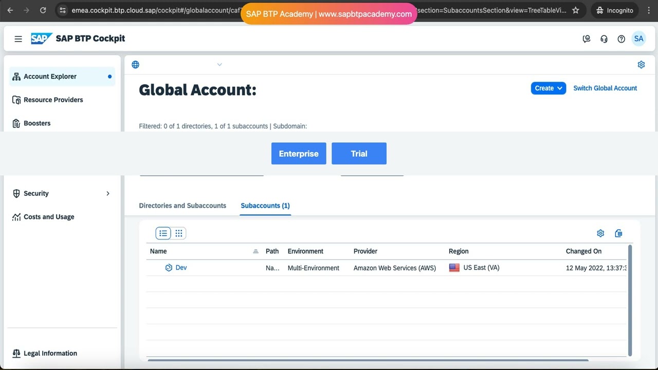Screen dimensions: 658x370
Task: Click the Name column sort icon
Action: coord(255,251)
